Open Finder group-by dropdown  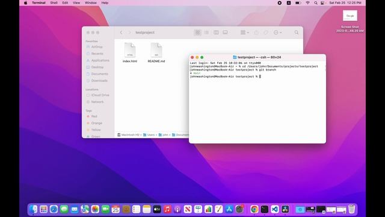coord(245,33)
